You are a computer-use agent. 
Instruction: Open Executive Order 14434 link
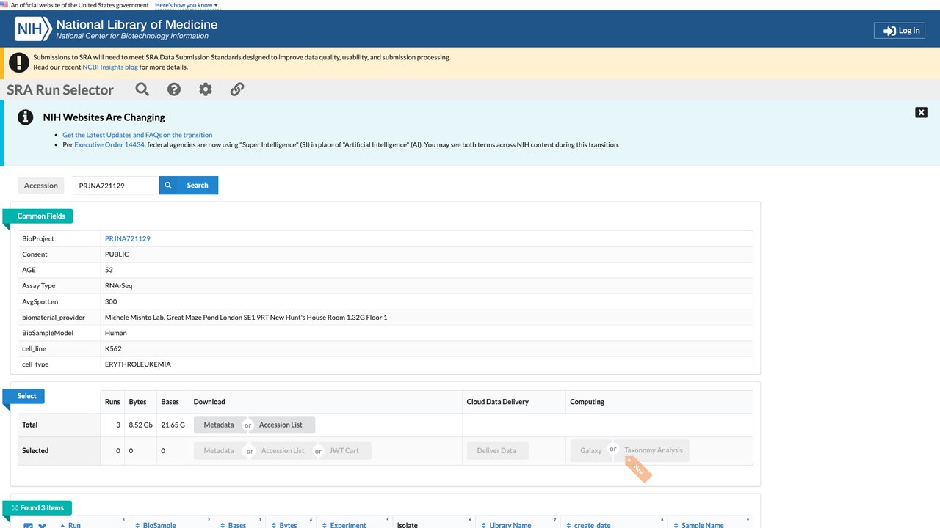[x=109, y=145]
